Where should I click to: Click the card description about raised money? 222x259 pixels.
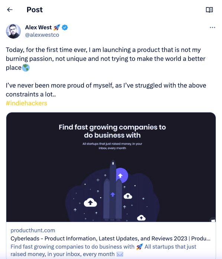[103, 250]
